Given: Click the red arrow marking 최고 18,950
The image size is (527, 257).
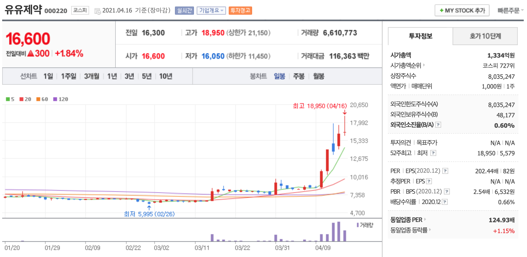Looking at the screenshot, I should pos(345,112).
